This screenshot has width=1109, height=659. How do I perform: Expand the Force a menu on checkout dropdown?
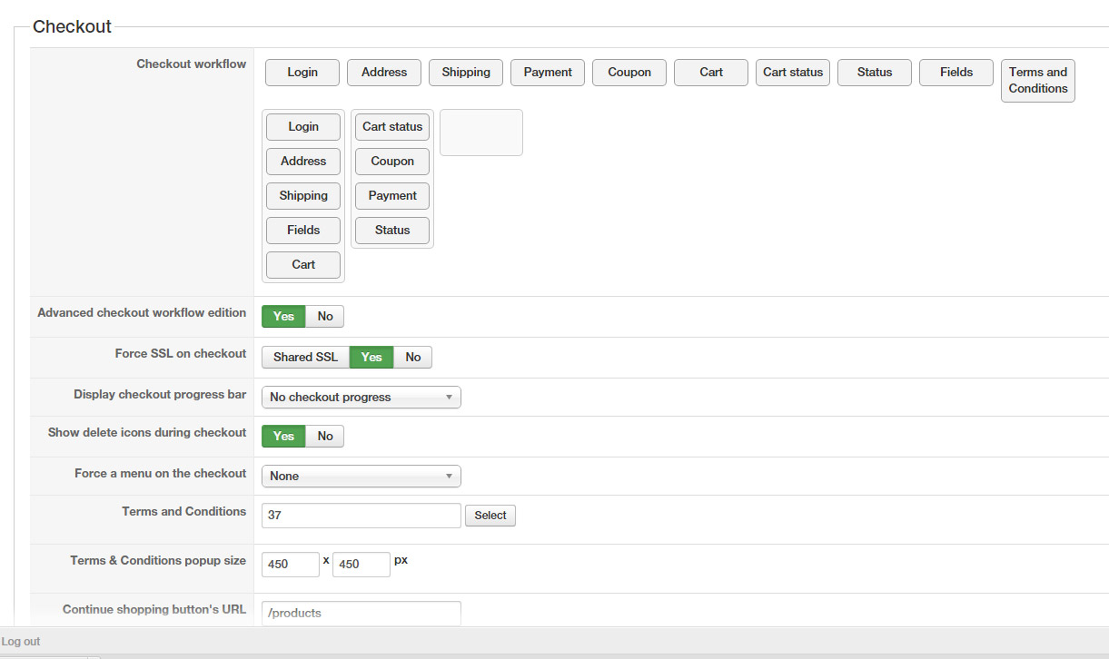(x=361, y=477)
